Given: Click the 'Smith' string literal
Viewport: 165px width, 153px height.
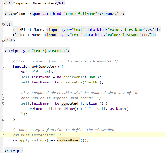Looking at the screenshot, I should pyautogui.click(x=92, y=82).
